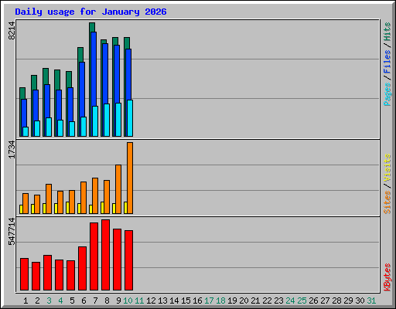Click day label '14' on the x-axis
The image size is (396, 309).
[174, 301]
